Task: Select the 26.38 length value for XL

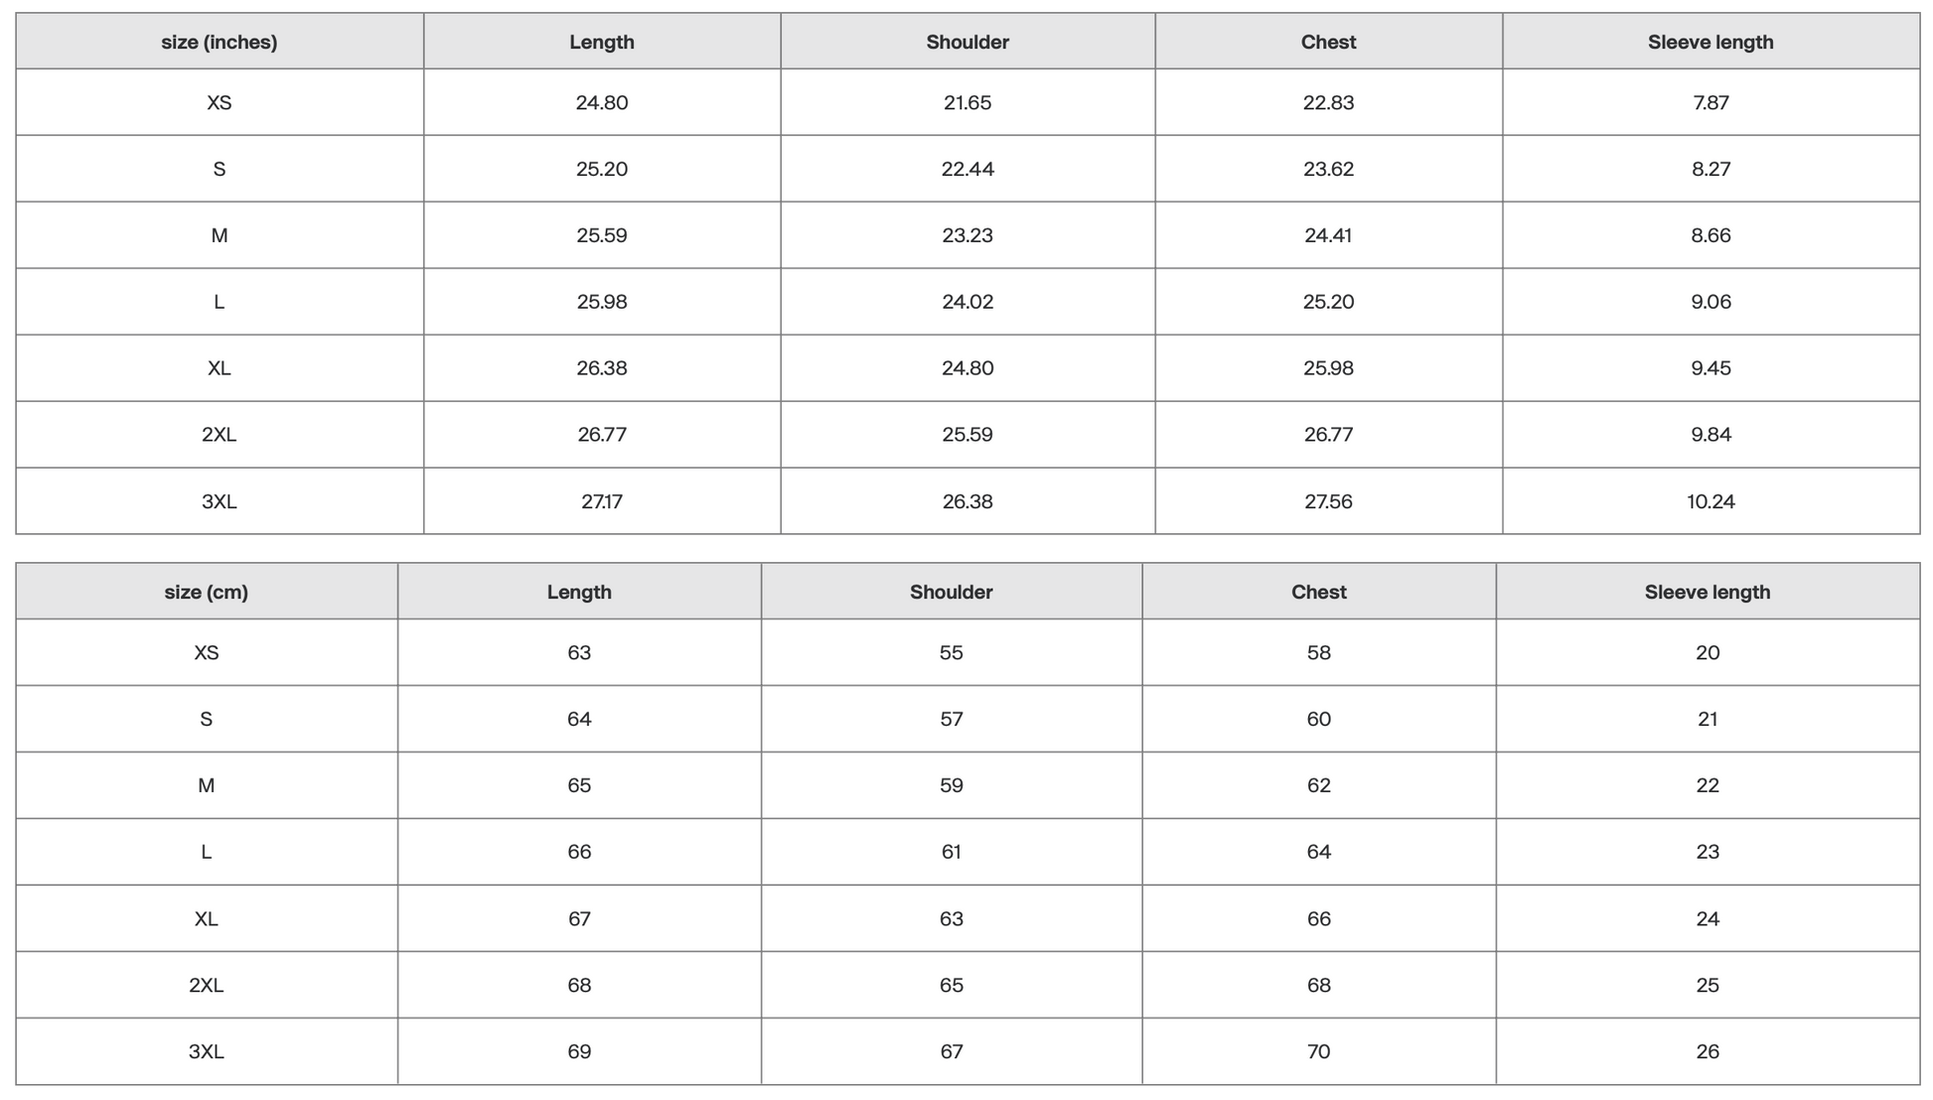Action: 601,368
